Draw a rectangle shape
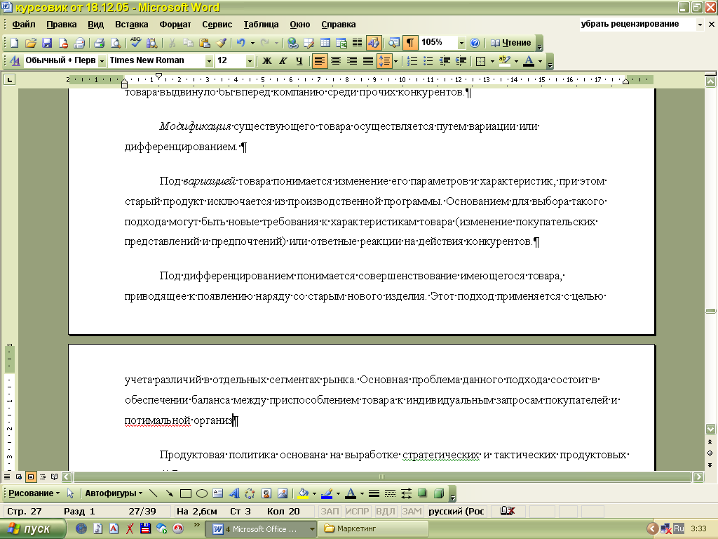Screen dimensions: 718x539 (x=185, y=493)
